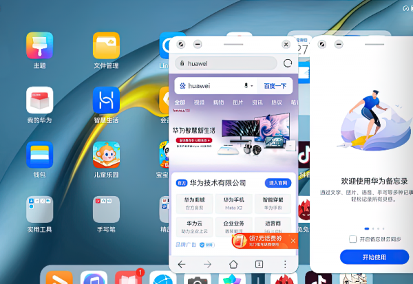Click 进入官网 button

[x=278, y=183]
